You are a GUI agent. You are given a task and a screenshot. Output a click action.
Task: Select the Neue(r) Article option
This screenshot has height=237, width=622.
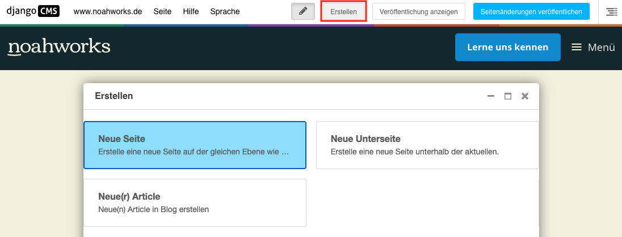click(x=195, y=202)
